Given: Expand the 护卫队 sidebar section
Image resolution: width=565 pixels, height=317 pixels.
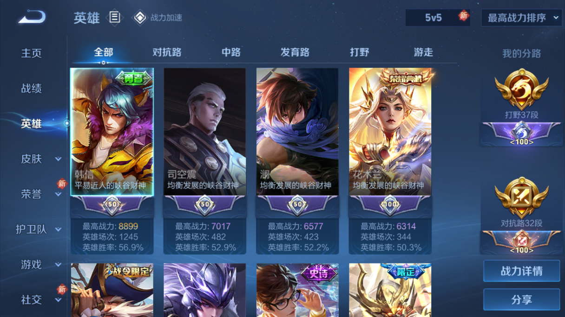Looking at the screenshot, I should point(58,229).
